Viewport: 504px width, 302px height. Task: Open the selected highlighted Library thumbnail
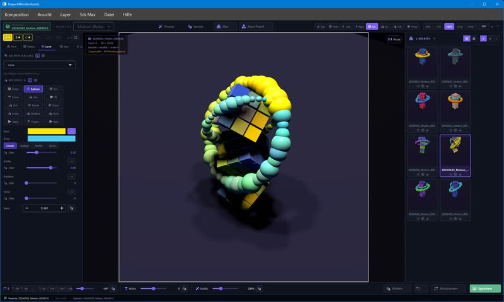coord(455,155)
